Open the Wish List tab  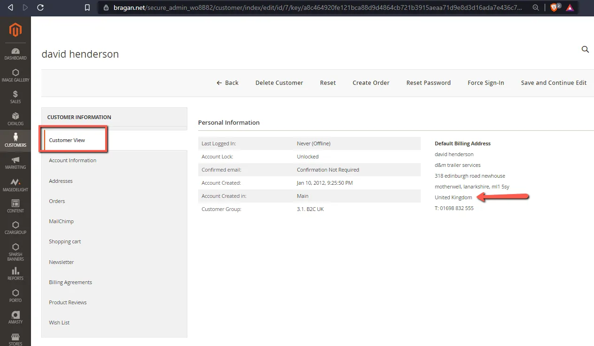pos(59,323)
